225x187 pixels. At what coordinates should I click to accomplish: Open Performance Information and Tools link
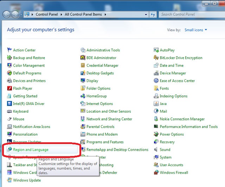[x=189, y=127]
